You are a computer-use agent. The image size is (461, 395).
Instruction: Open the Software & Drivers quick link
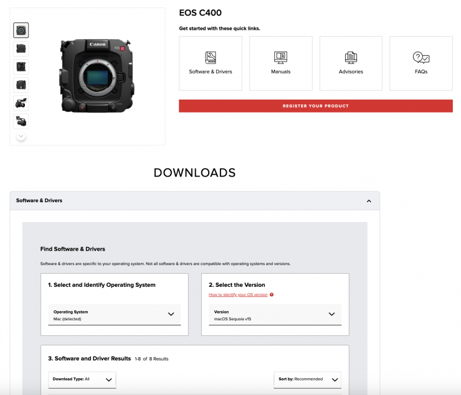(x=210, y=63)
